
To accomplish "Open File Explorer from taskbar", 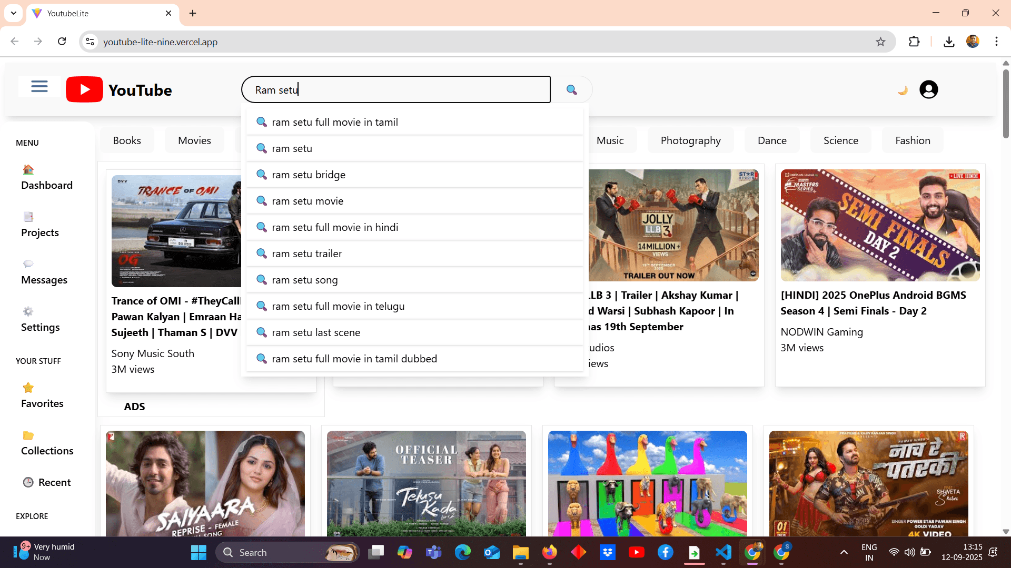I will (520, 552).
